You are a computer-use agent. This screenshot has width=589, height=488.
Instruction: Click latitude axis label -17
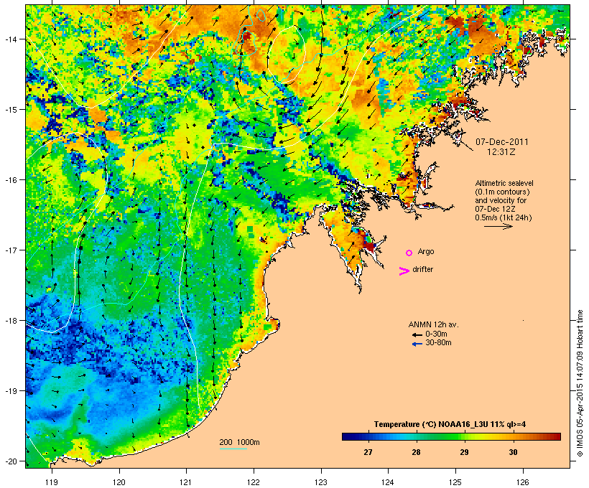(10, 250)
